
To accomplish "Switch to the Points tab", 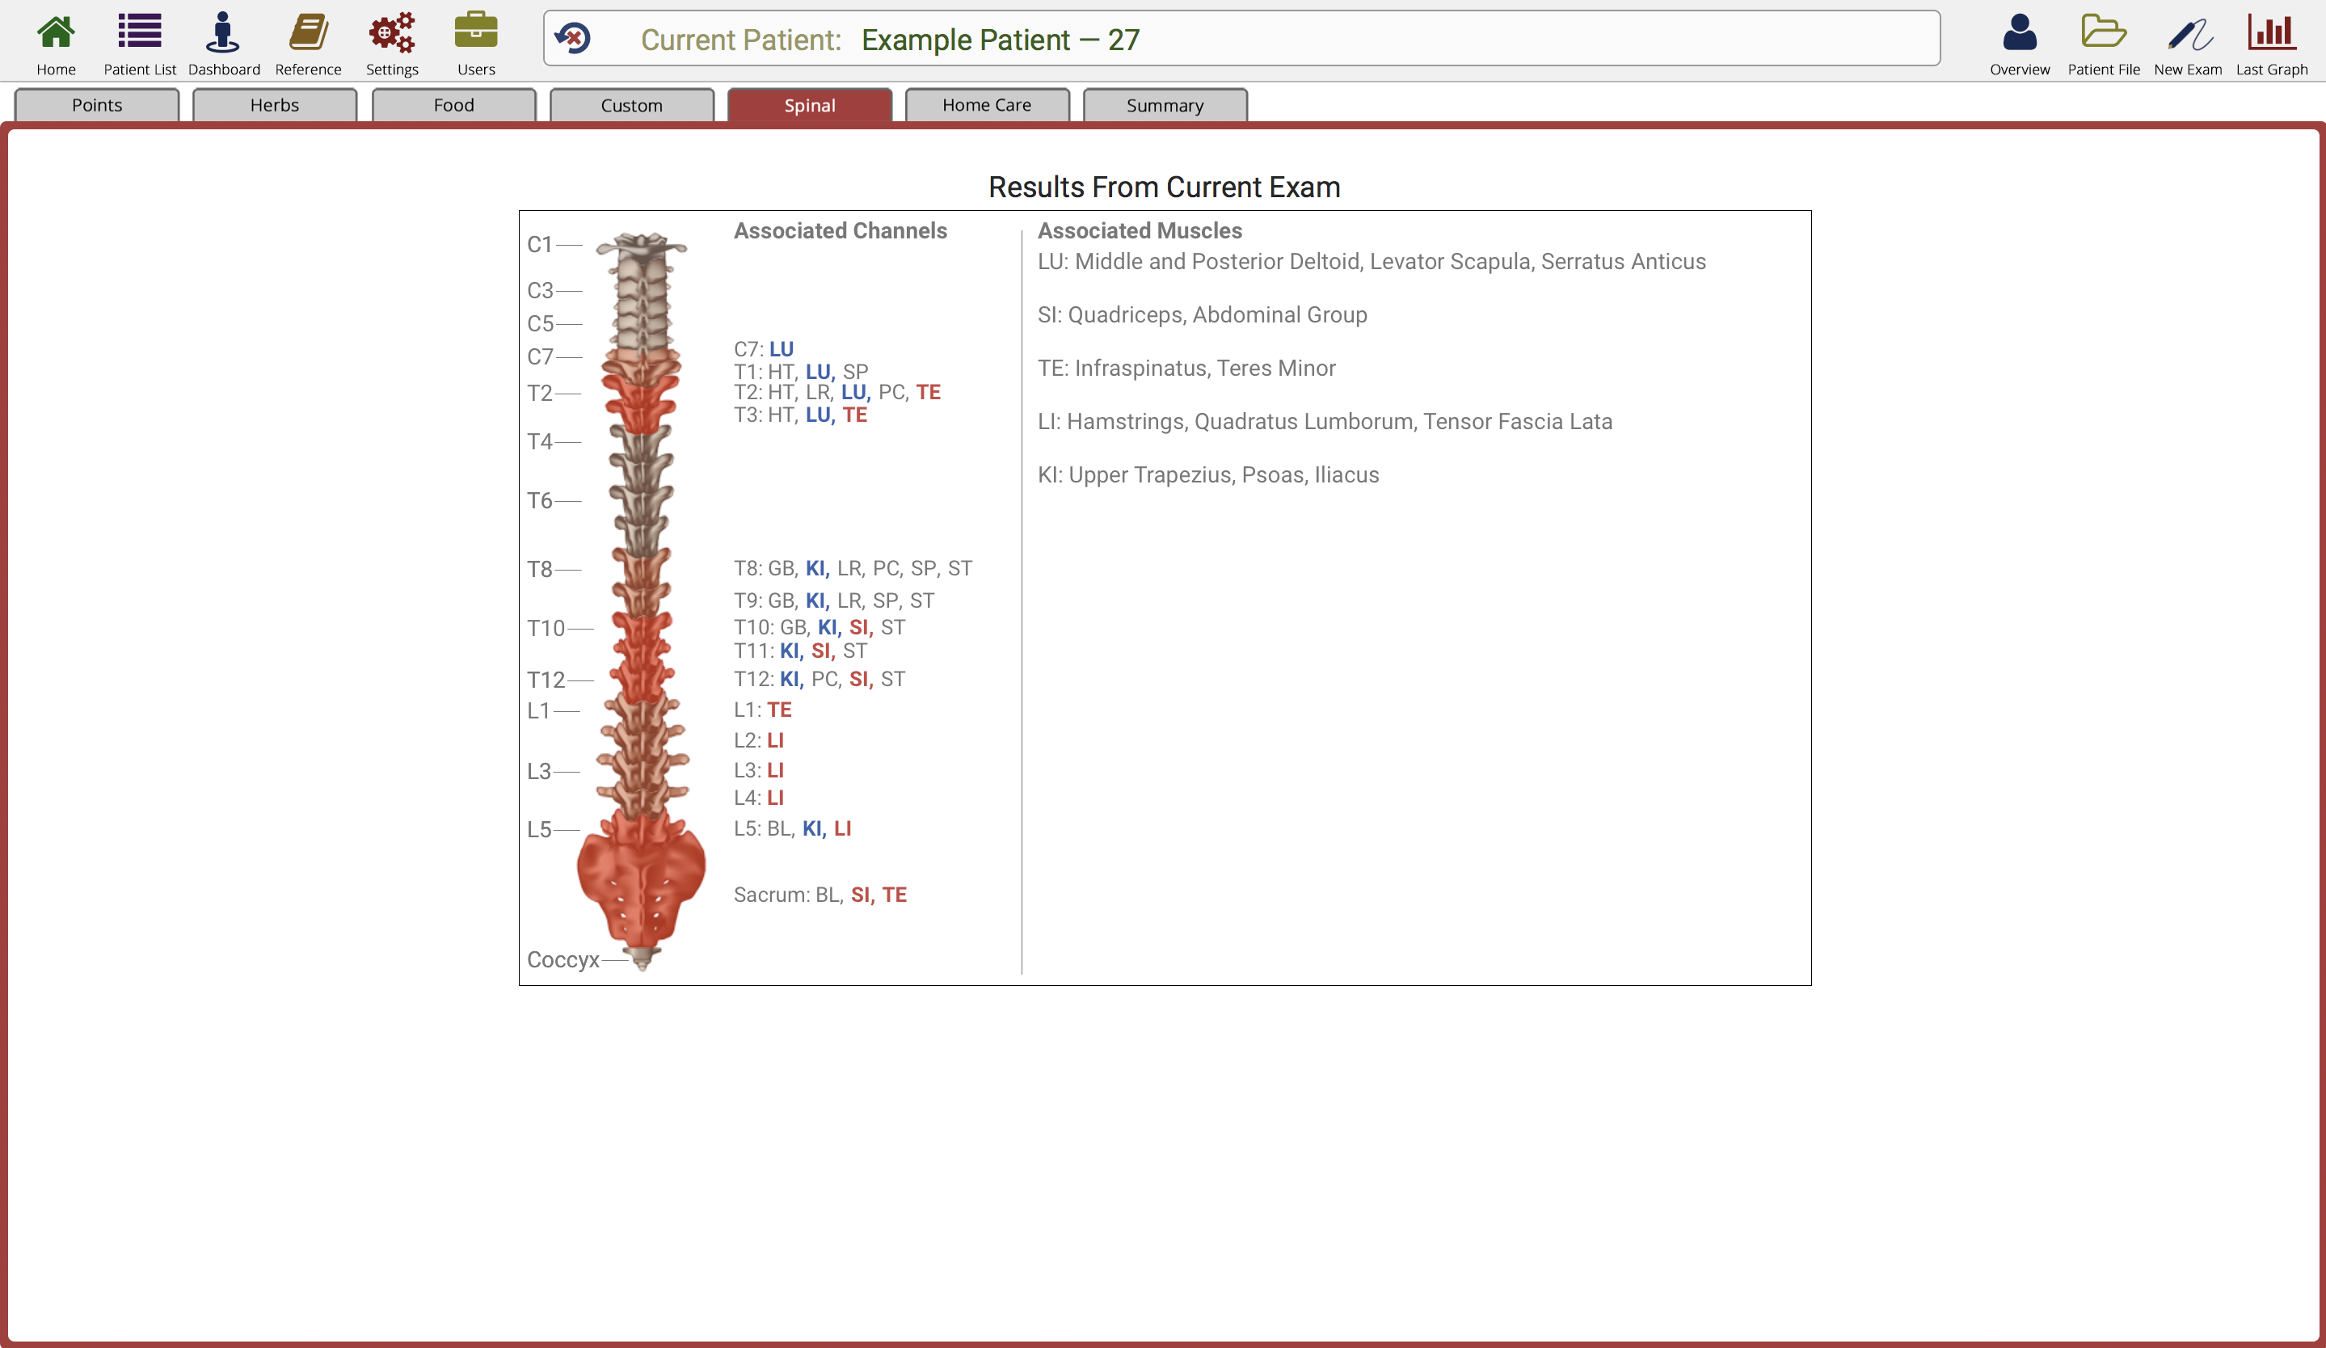I will [x=97, y=105].
